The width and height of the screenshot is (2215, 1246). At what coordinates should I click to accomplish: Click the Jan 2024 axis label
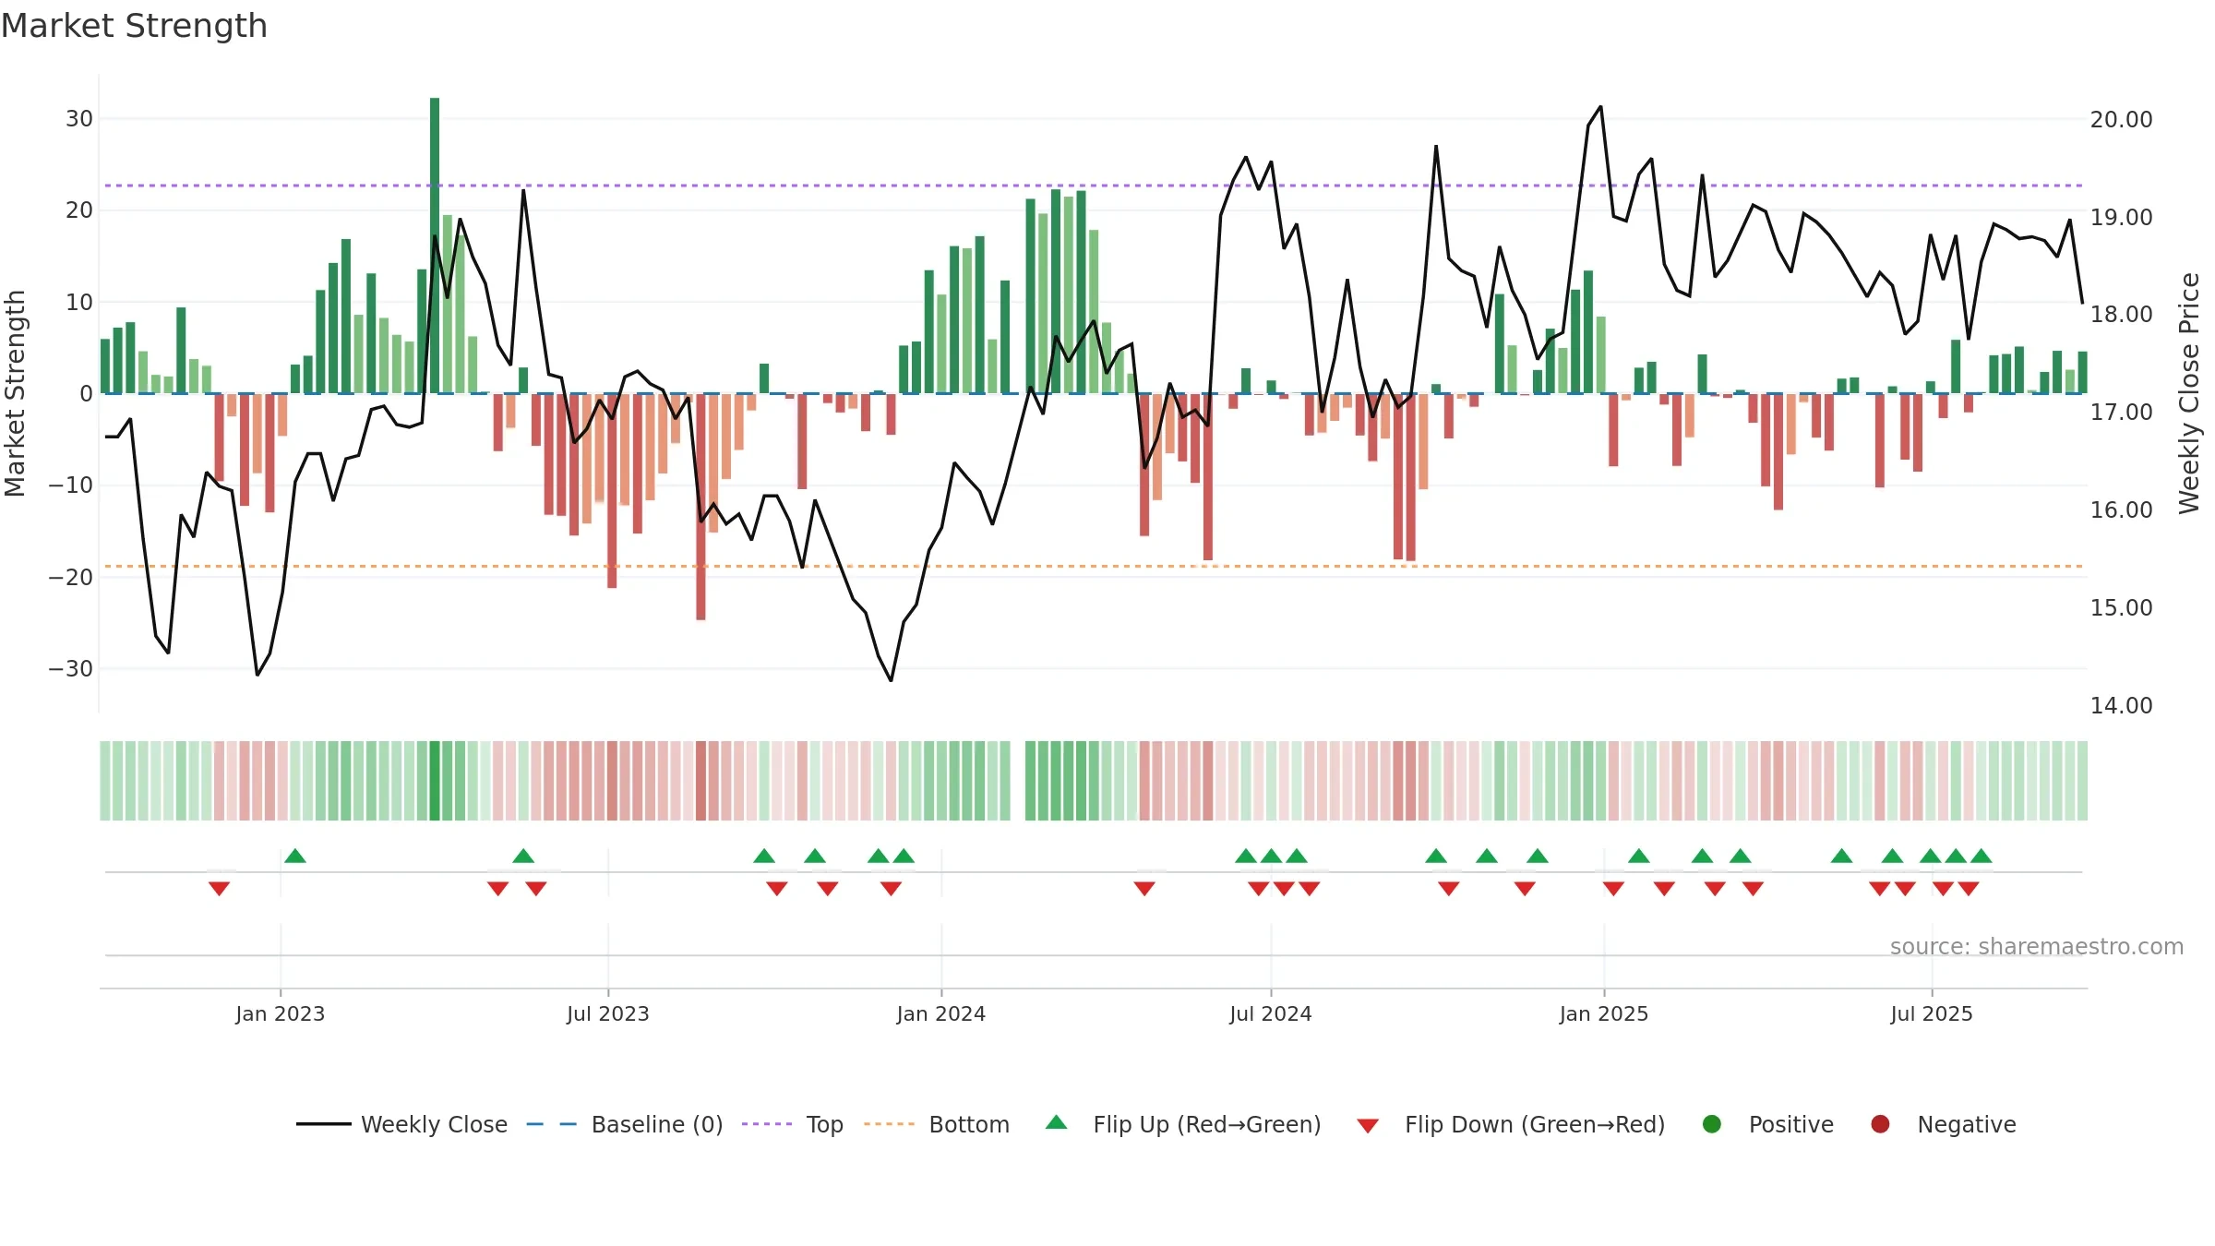click(941, 1013)
